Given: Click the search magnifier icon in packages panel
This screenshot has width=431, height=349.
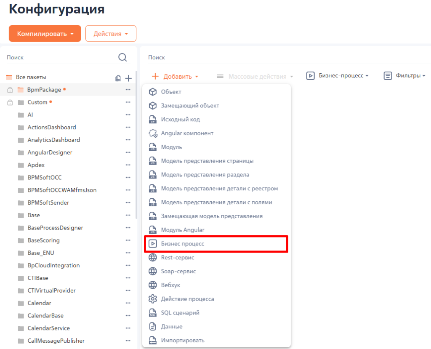Looking at the screenshot, I should 122,57.
